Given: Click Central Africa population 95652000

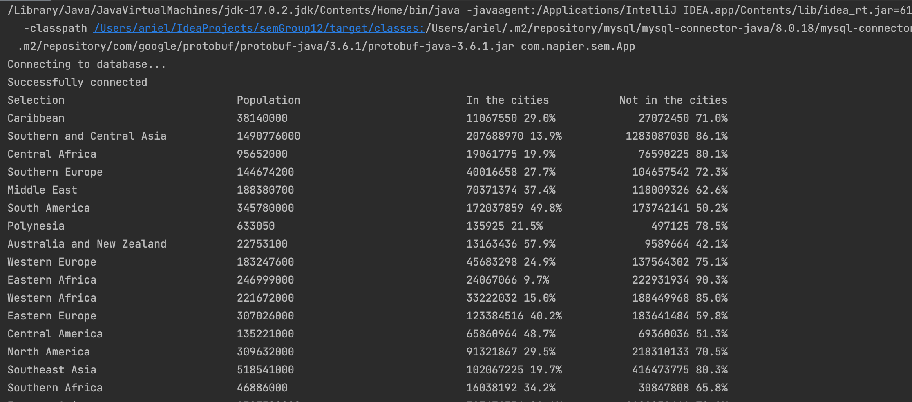Looking at the screenshot, I should (262, 154).
